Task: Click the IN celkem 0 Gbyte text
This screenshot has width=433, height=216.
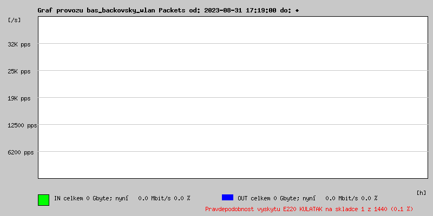Action: pyautogui.click(x=81, y=198)
